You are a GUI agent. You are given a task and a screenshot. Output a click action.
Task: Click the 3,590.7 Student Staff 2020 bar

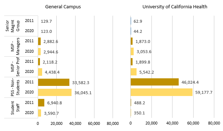pos(40,113)
